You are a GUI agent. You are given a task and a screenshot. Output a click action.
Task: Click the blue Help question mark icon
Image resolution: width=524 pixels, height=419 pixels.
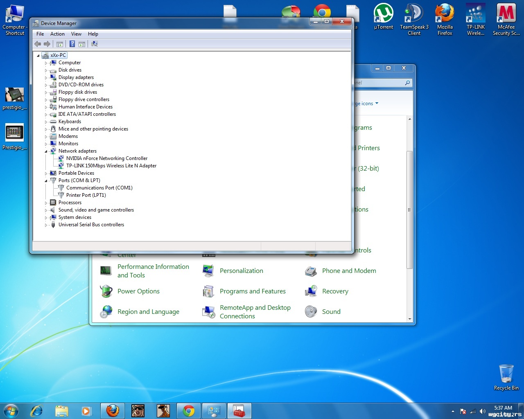[x=72, y=44]
